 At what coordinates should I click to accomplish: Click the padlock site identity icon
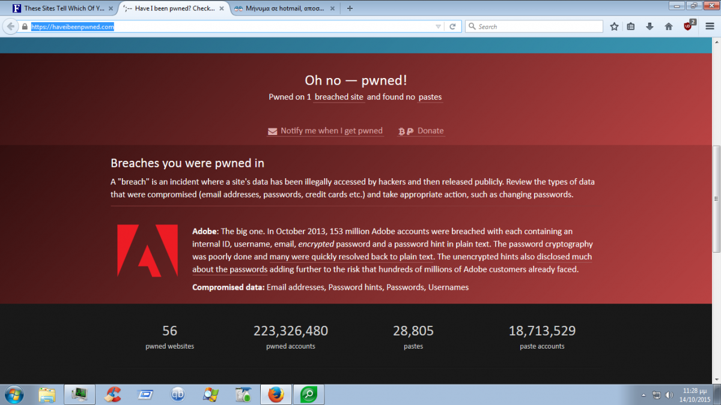coord(25,27)
